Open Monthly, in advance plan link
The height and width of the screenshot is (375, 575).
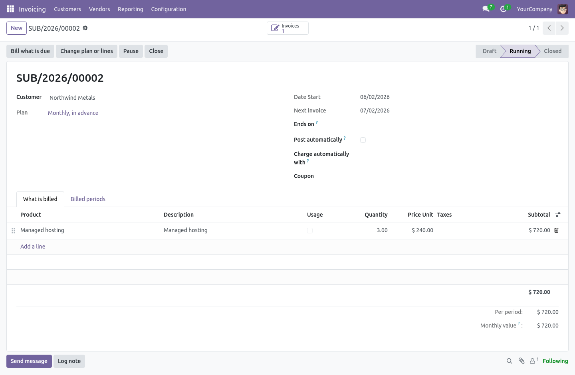pyautogui.click(x=73, y=113)
